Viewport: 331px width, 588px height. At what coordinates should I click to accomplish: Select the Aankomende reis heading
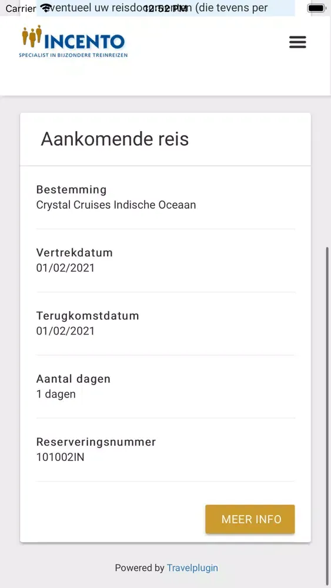coord(115,139)
